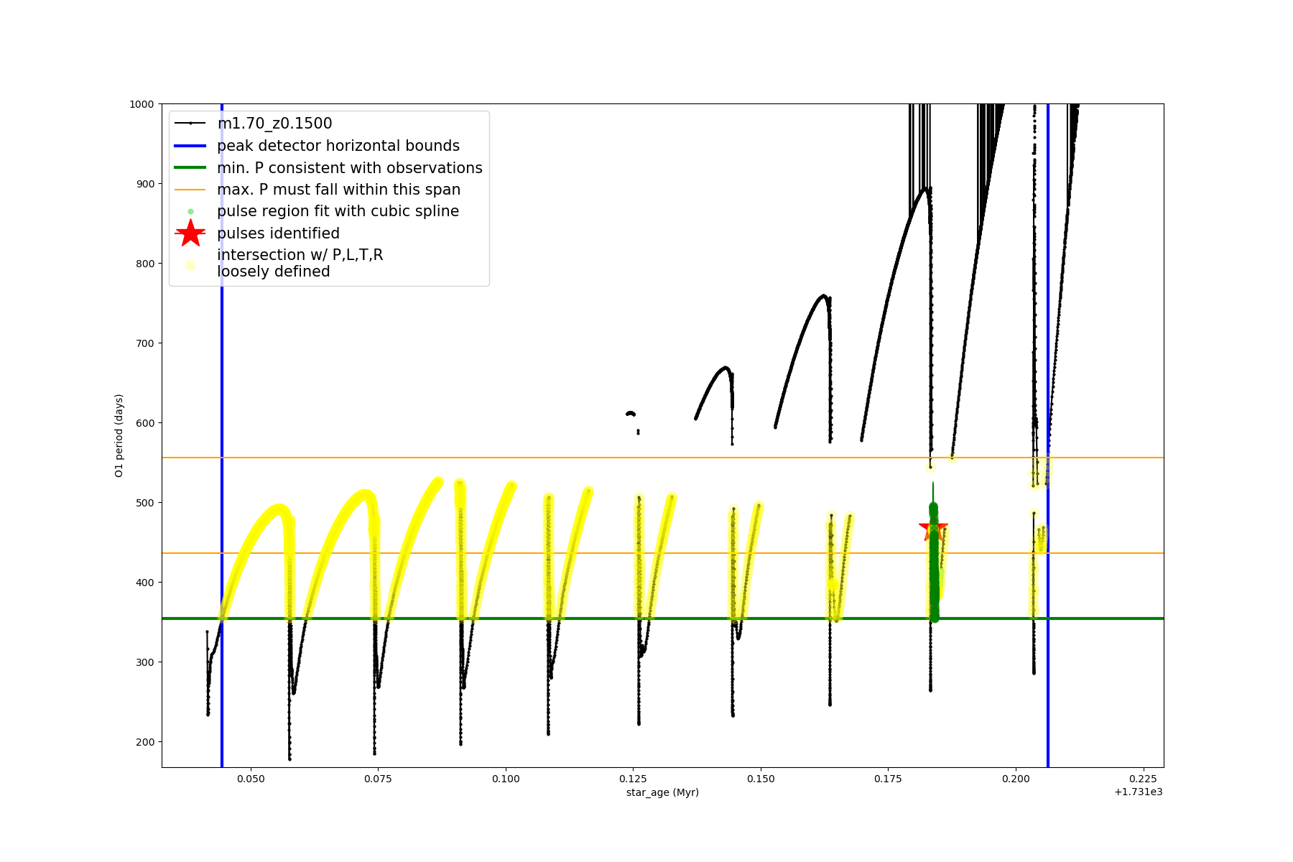This screenshot has width=1293, height=862.
Task: Click the red star icon in the legend
Action: [190, 233]
